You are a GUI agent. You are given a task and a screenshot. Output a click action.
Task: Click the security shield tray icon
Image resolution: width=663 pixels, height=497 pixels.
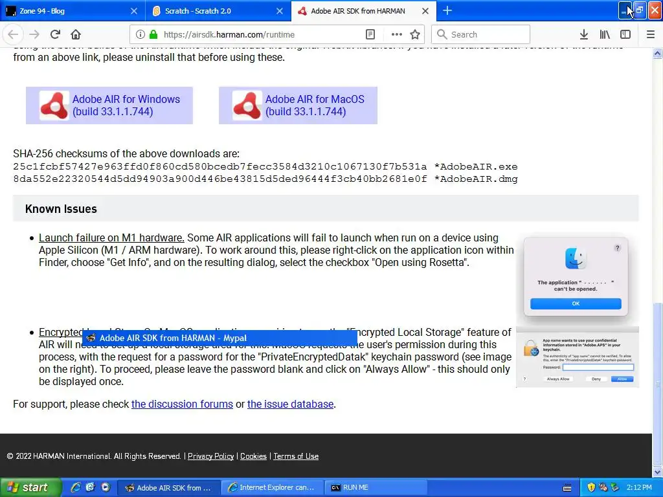(x=591, y=488)
